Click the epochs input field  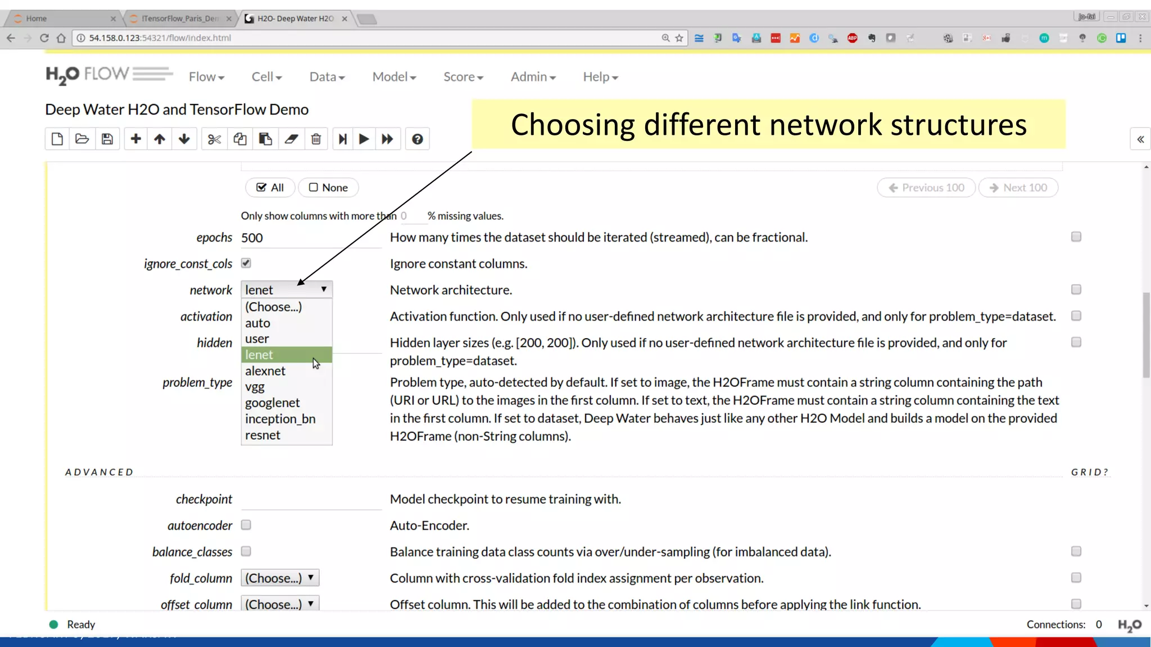pos(311,238)
